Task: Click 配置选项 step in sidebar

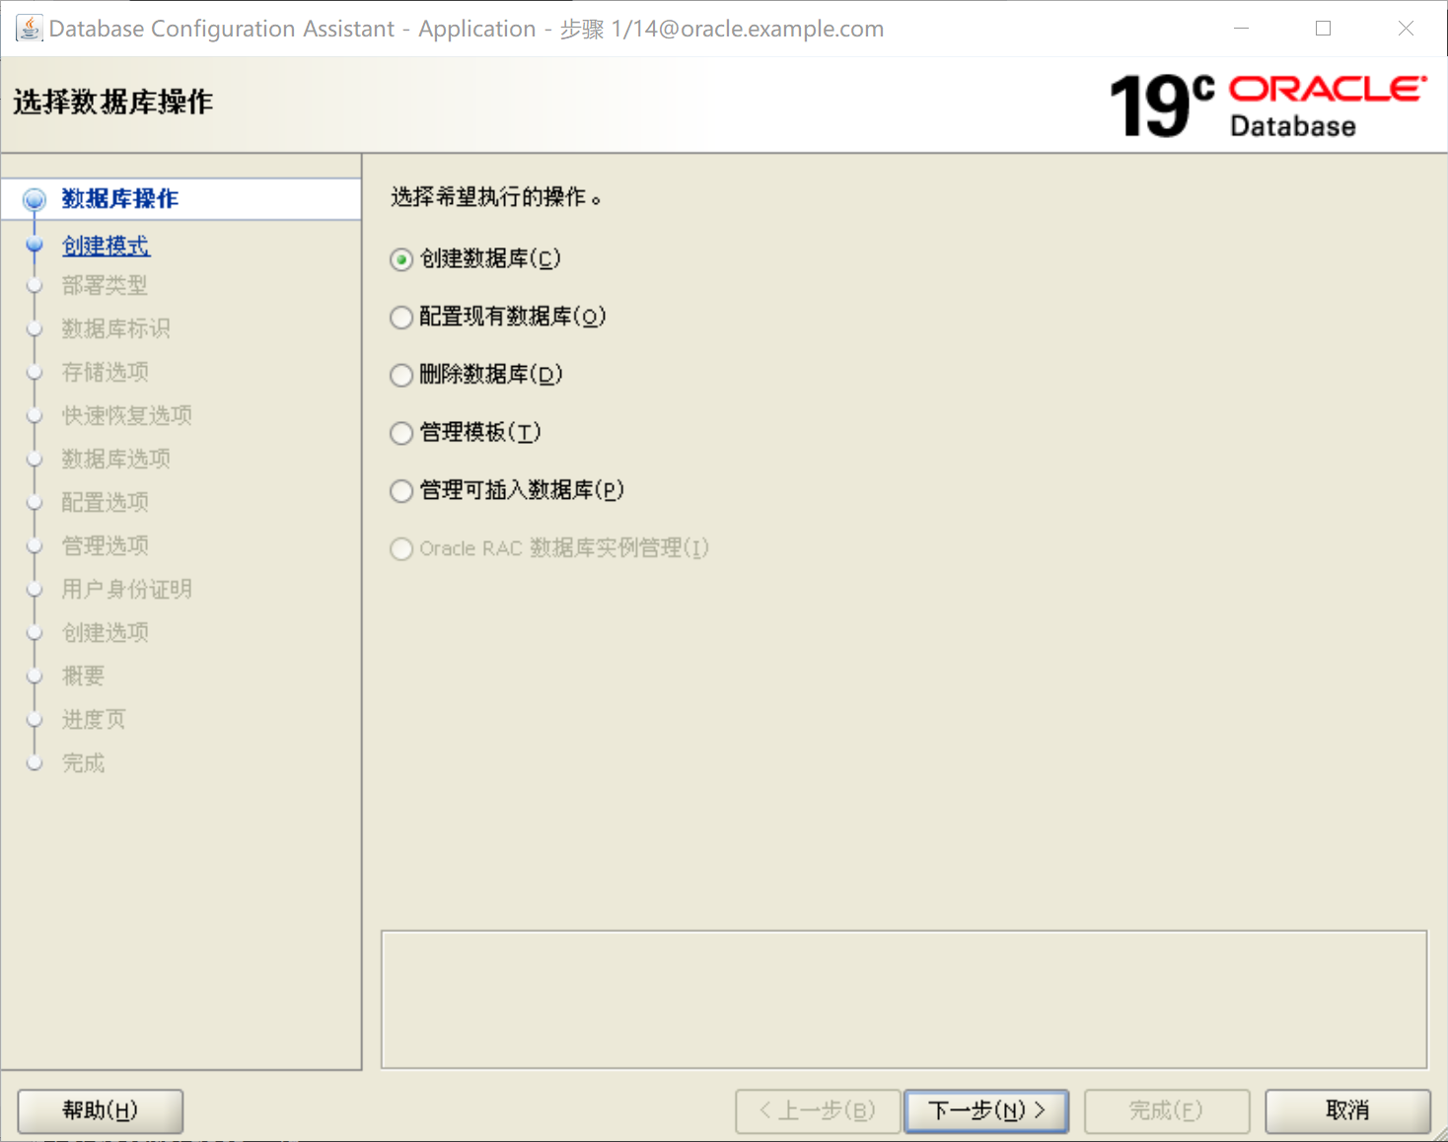Action: [105, 502]
